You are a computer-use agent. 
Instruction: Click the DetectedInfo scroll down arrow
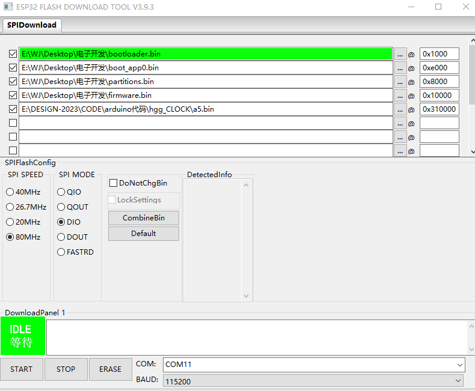(x=247, y=296)
